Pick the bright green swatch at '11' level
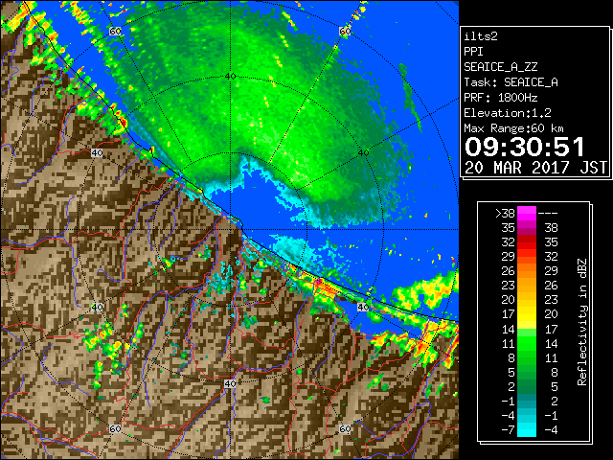 tap(527, 343)
